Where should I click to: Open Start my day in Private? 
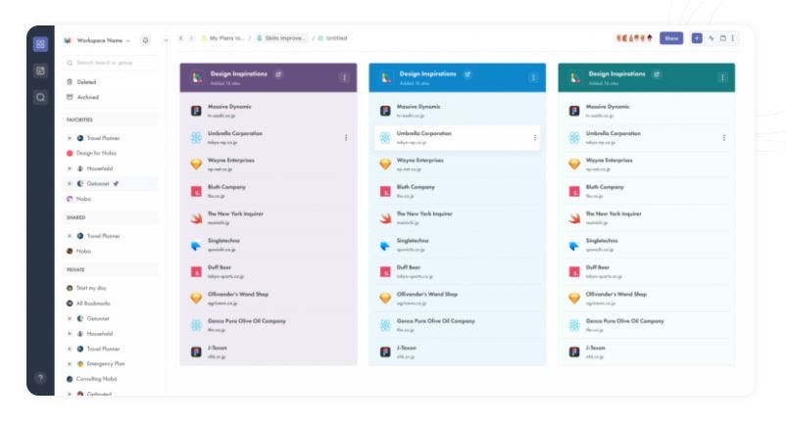click(x=86, y=288)
